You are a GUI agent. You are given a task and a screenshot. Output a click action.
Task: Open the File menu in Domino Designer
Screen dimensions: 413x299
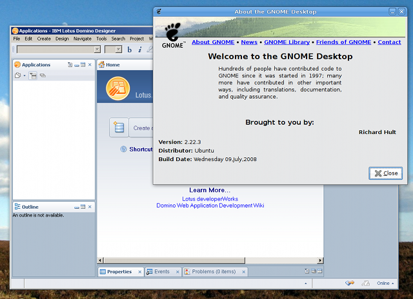click(x=17, y=39)
